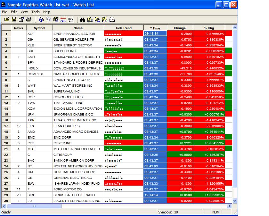This screenshot has width=269, height=216.
Task: Click the Tick Trend column header
Action: click(x=124, y=28)
